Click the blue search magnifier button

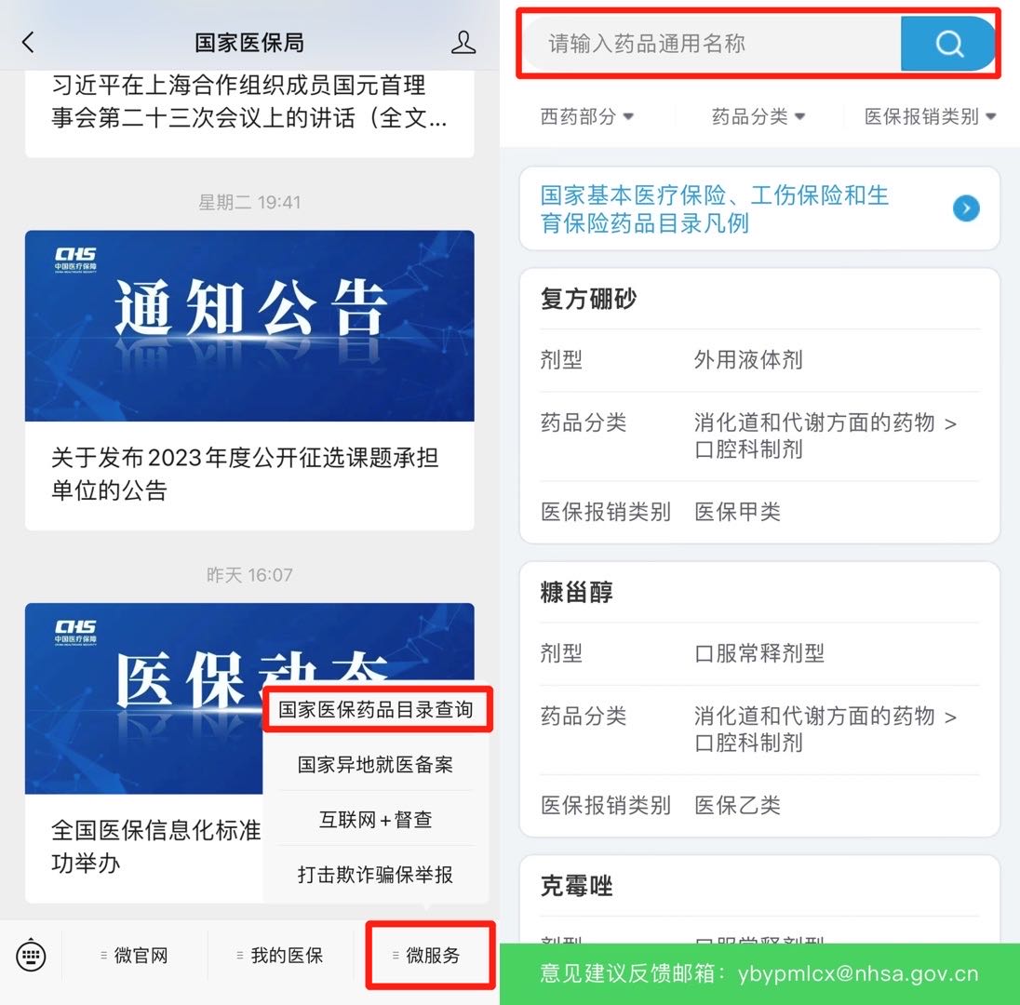pyautogui.click(x=947, y=45)
